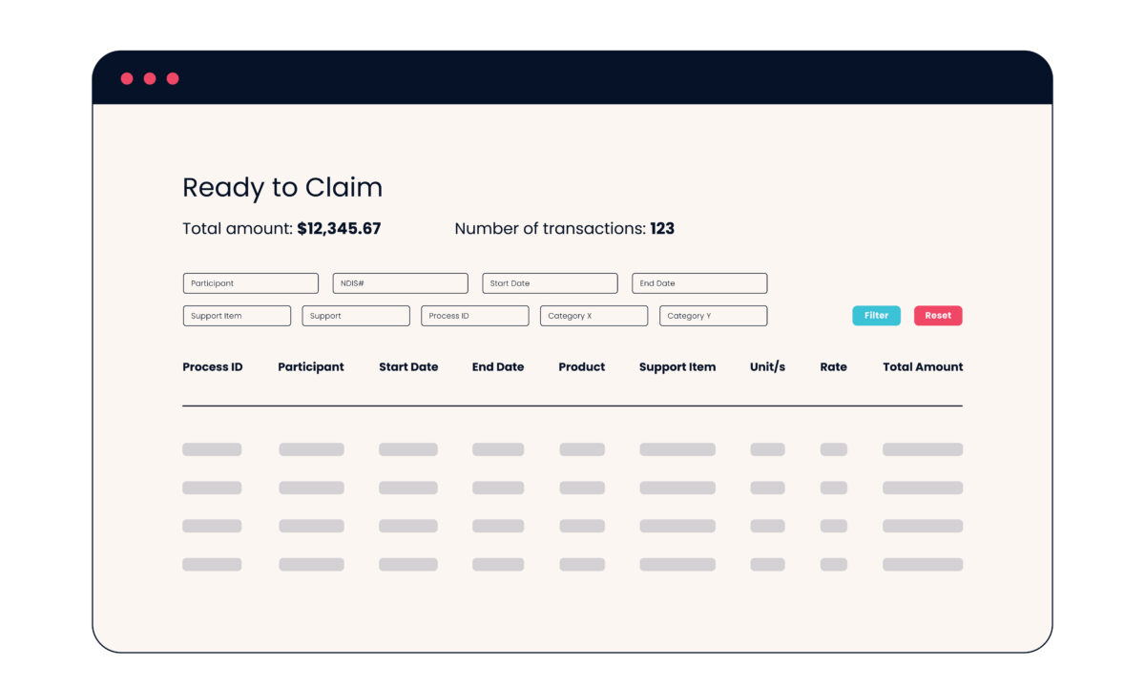Image resolution: width=1145 pixels, height=687 pixels.
Task: Click the middle window dot
Action: (x=150, y=77)
